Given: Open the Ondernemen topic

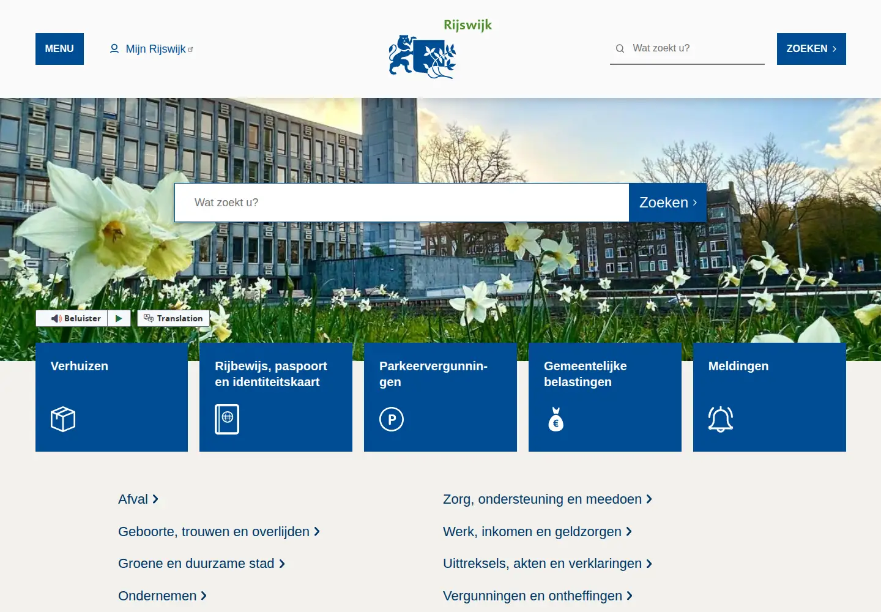Looking at the screenshot, I should [x=163, y=596].
